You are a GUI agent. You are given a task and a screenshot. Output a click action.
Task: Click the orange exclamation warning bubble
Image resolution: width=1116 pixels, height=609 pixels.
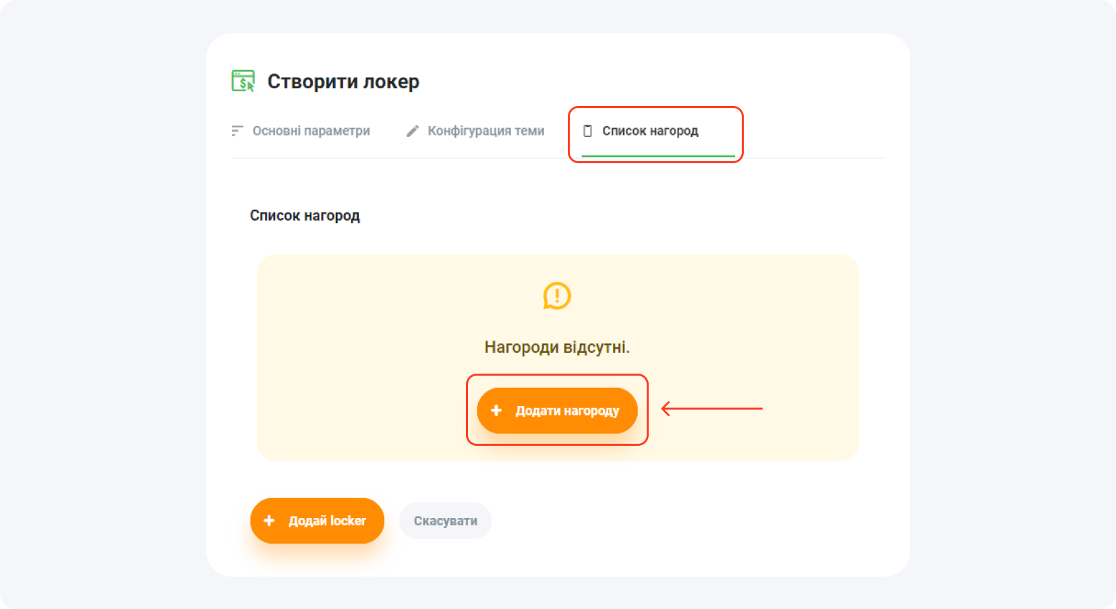click(556, 296)
